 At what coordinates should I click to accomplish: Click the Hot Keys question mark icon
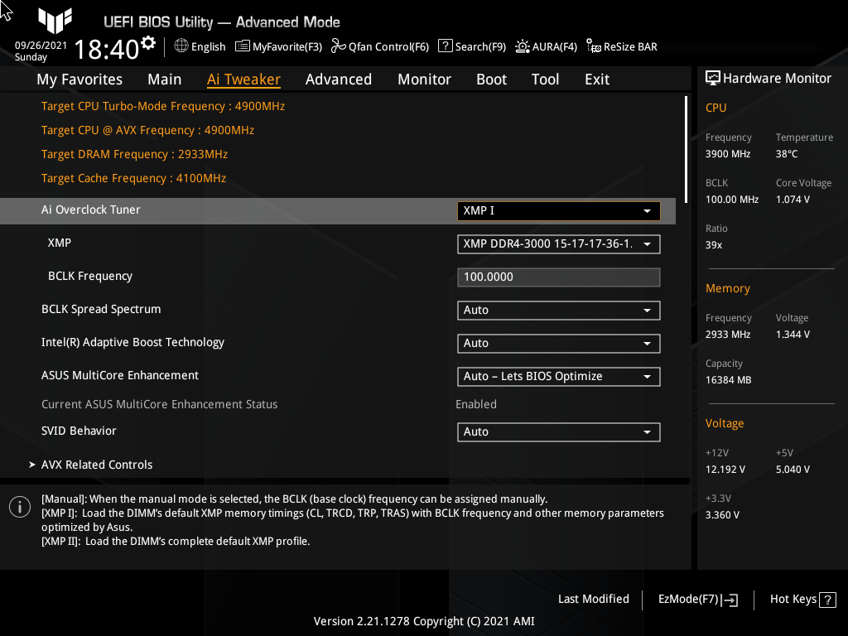(827, 600)
